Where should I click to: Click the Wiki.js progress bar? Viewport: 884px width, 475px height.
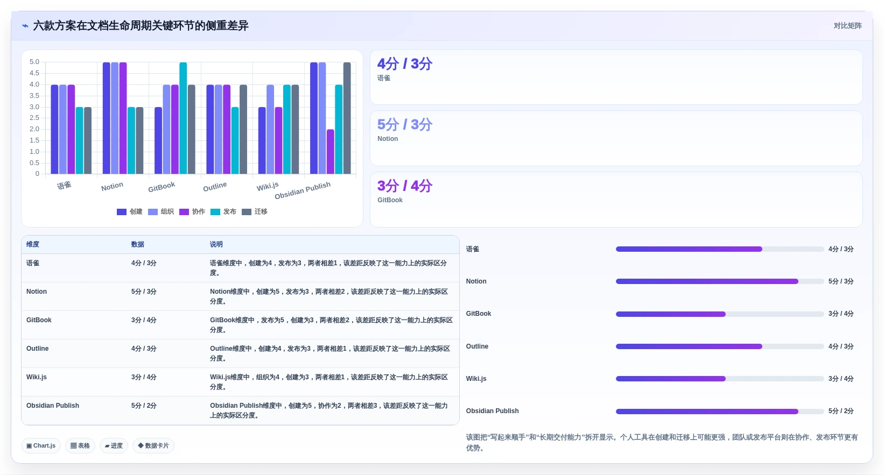click(720, 379)
